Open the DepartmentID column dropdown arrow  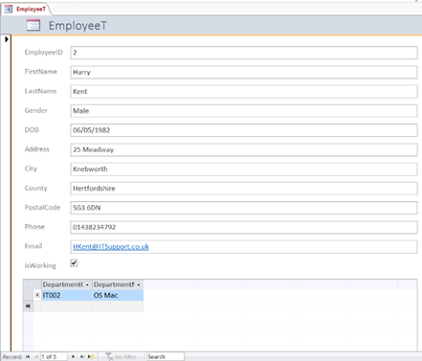click(87, 284)
